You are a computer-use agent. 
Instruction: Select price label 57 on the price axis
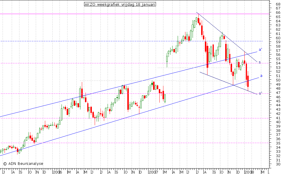(x=278, y=50)
